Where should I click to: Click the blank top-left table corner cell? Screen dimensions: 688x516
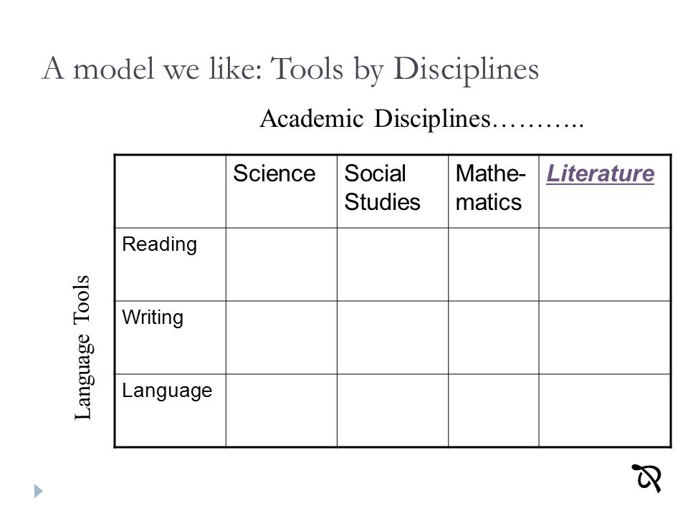pyautogui.click(x=171, y=191)
